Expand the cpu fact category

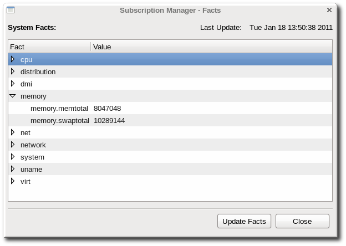(13, 59)
